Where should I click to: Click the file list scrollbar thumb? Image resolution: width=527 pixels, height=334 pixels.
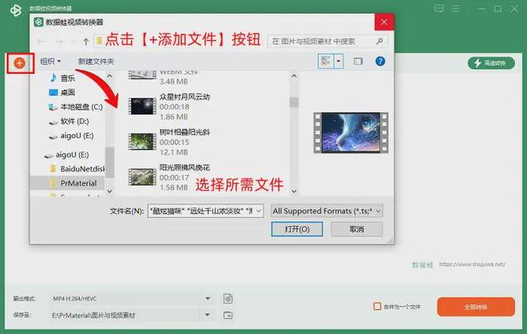(294, 102)
